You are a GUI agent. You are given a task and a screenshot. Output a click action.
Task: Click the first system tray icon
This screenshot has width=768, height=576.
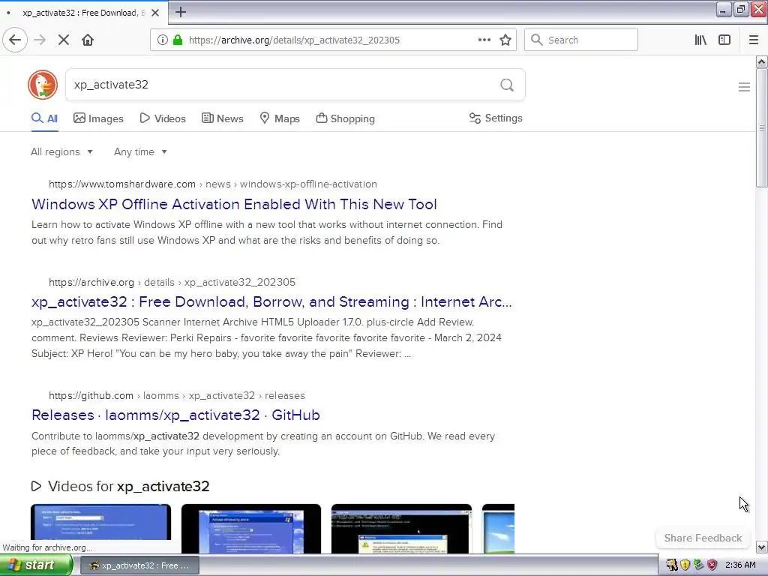pyautogui.click(x=671, y=565)
